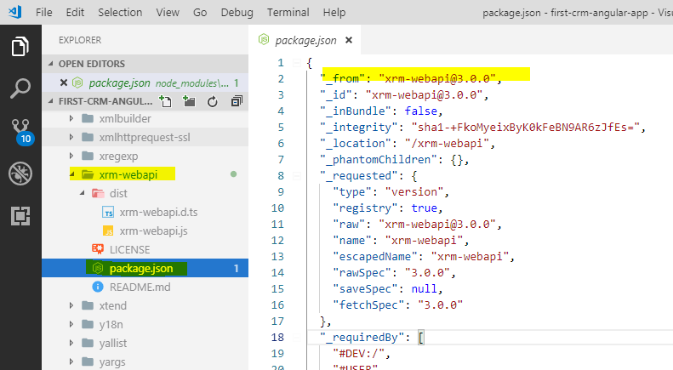
Task: Open the Search view icon
Action: click(20, 88)
